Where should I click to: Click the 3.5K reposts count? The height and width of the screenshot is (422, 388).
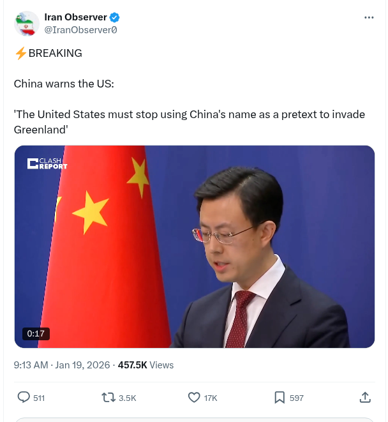click(128, 398)
